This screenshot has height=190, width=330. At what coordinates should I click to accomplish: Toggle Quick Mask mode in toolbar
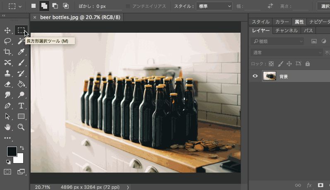click(x=7, y=172)
